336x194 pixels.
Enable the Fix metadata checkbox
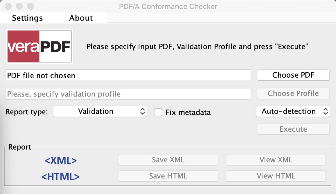[x=158, y=112]
